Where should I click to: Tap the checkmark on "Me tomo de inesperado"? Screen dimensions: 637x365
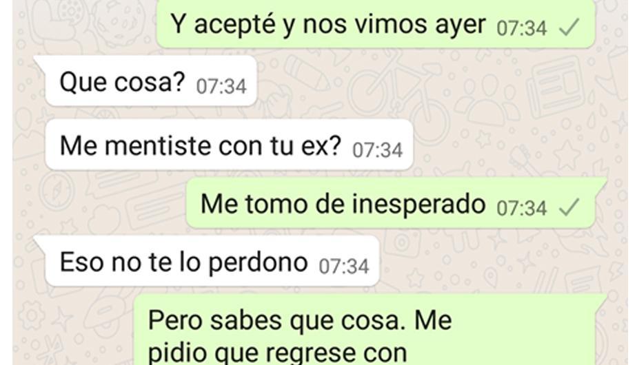(569, 207)
